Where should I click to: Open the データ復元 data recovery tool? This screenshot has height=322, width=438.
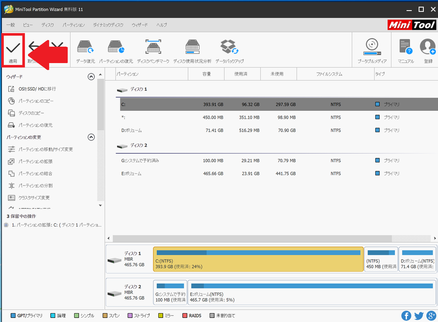click(86, 51)
